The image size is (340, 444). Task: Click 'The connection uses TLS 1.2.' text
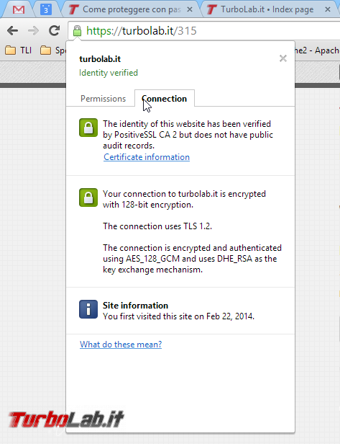pyautogui.click(x=157, y=226)
